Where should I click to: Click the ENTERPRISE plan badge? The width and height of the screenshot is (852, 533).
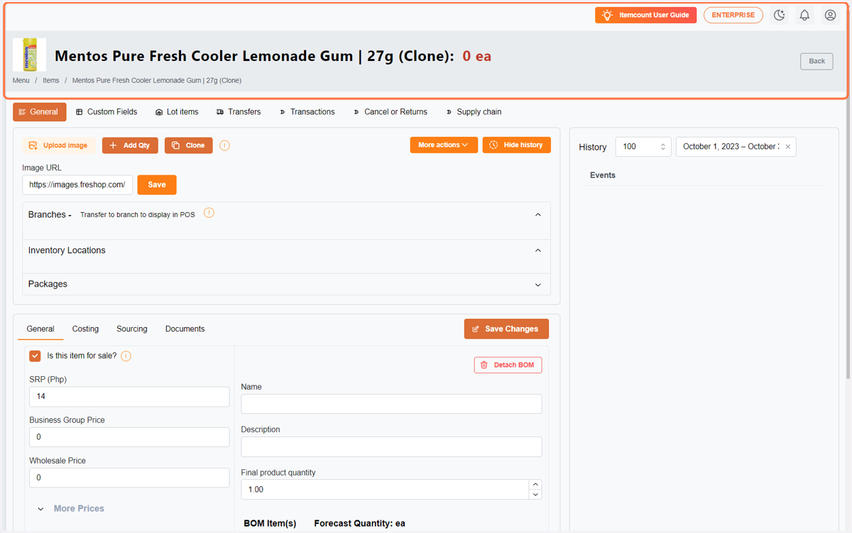[x=733, y=15]
